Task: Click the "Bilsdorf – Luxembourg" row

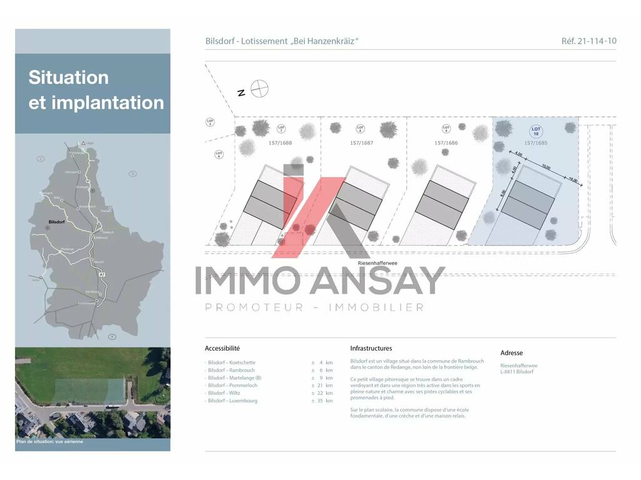Action: [269, 401]
